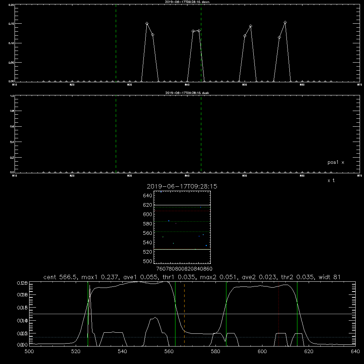Viewport: 364px width, 364px height.
Task: Click the 0.15 y-axis label on dawn plot
Action: click(11, 24)
